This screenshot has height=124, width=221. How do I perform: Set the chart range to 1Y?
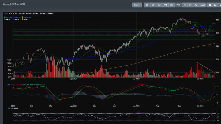[185, 5]
